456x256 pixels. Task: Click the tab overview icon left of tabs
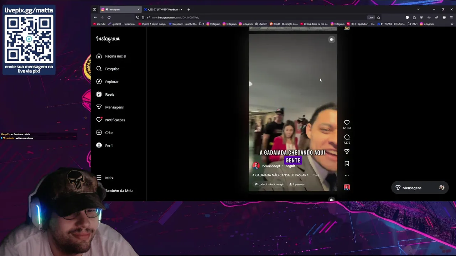94,10
